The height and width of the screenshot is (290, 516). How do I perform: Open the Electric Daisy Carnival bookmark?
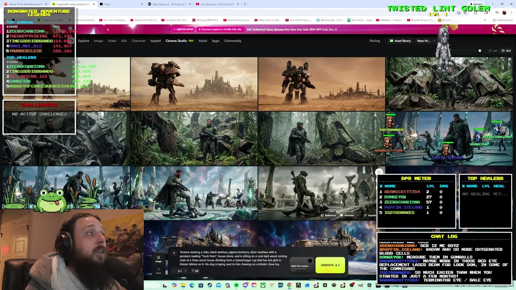[x=236, y=20]
